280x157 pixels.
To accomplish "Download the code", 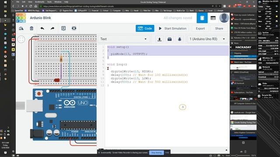I will (x=159, y=39).
